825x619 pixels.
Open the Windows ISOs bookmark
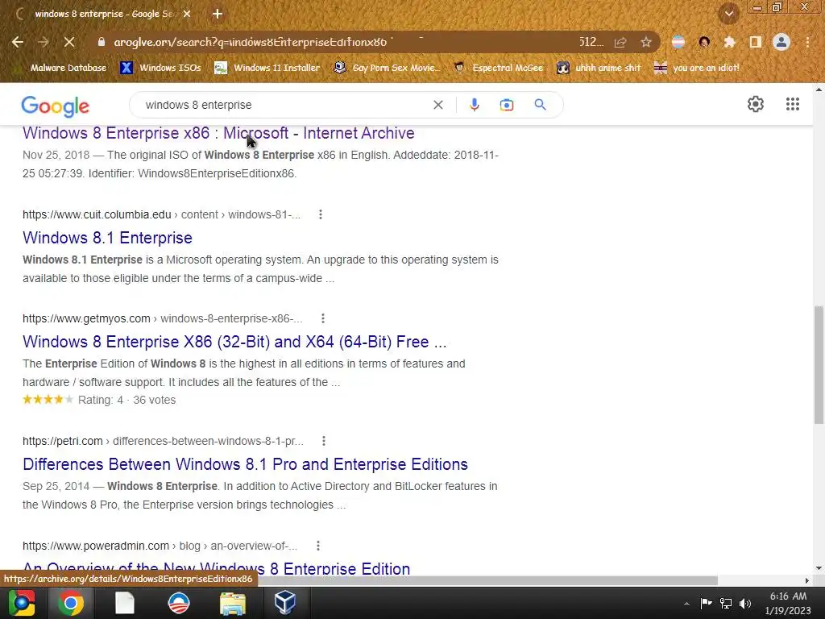point(161,68)
